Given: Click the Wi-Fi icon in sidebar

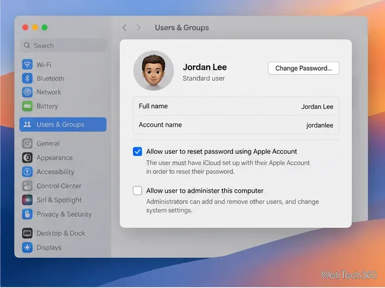Looking at the screenshot, I should tap(27, 65).
